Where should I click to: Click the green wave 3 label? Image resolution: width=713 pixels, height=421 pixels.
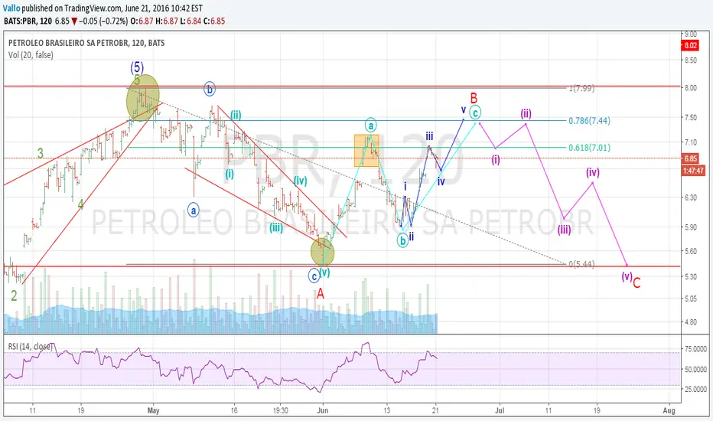[x=41, y=153]
